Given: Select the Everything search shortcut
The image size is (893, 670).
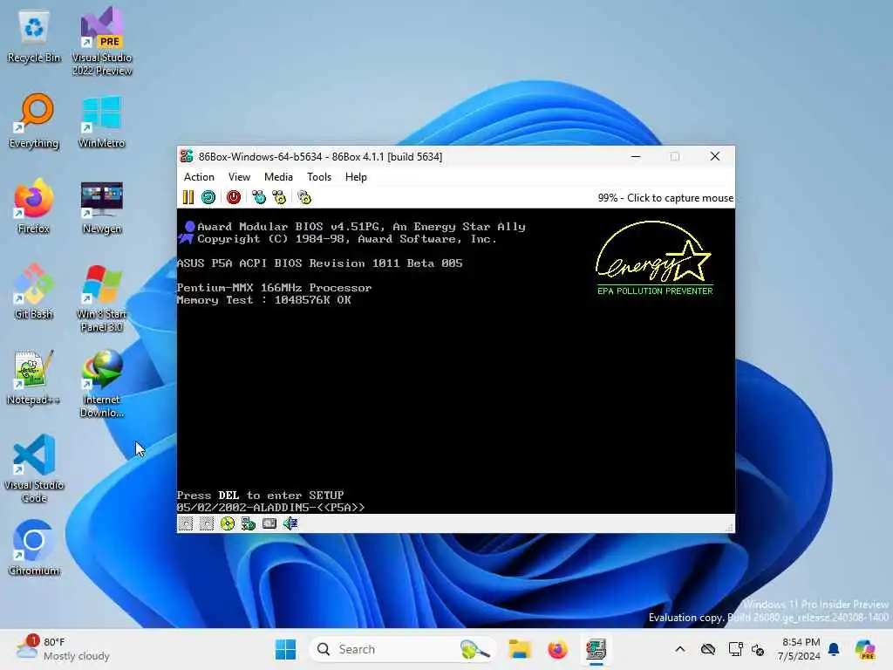Looking at the screenshot, I should (34, 121).
